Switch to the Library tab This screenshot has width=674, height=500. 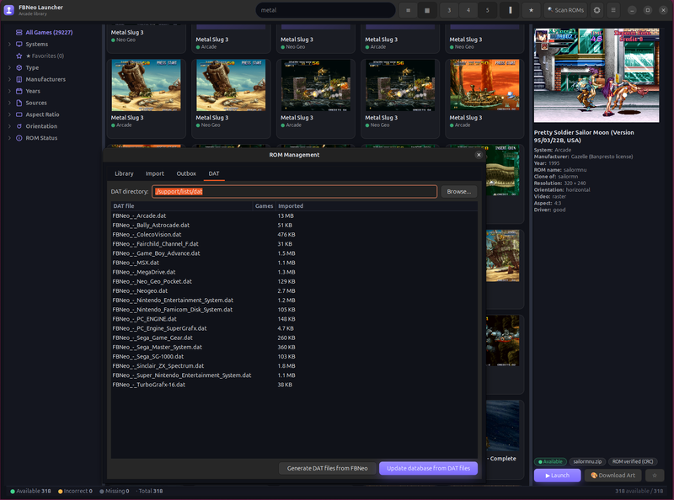[x=124, y=173]
